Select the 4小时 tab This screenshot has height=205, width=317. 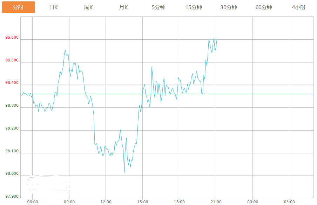coord(298,7)
